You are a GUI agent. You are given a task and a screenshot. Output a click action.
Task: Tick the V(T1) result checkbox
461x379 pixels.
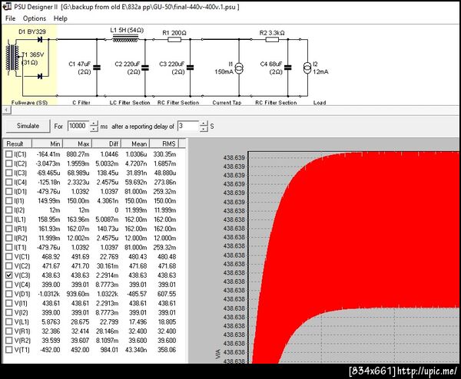point(9,350)
